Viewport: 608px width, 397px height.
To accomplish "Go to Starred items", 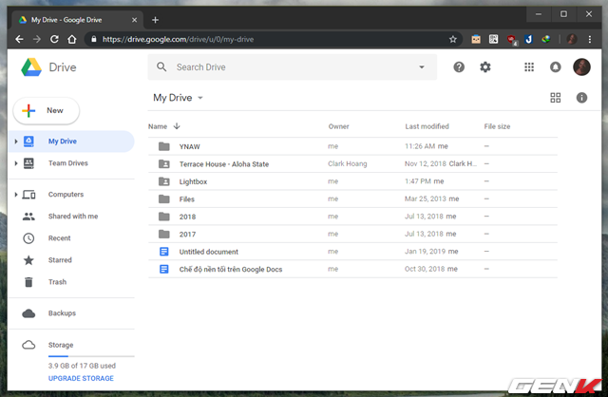I will click(x=60, y=260).
